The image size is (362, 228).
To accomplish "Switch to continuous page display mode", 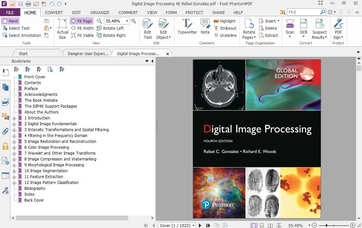I will 262,225.
